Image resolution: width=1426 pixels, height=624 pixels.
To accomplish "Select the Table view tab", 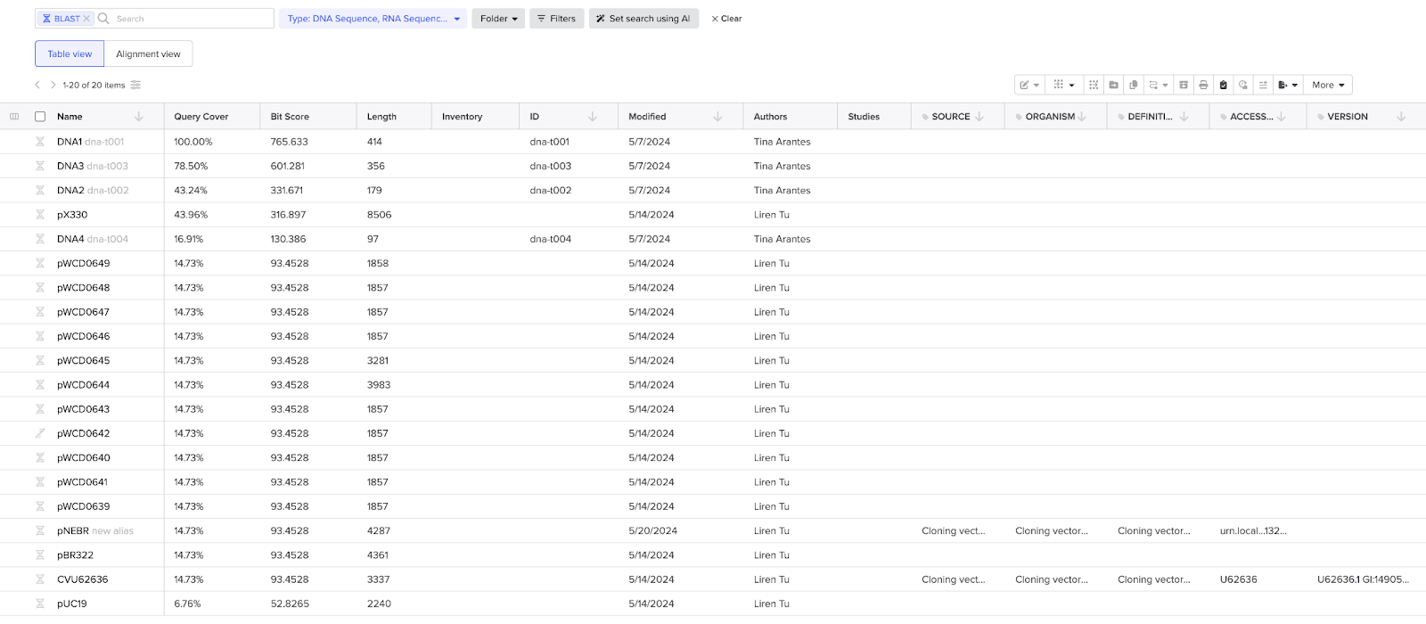I will pos(70,53).
